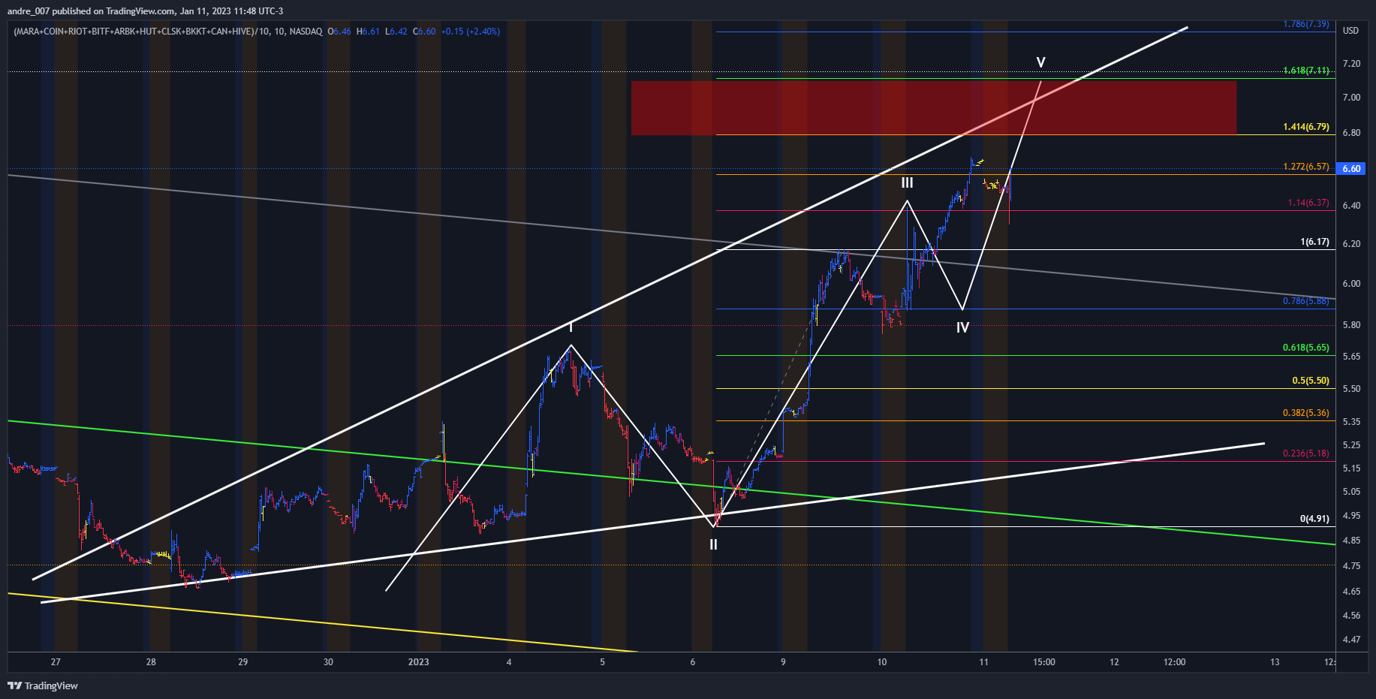Click the 13 date on the time axis
Viewport: 1376px width, 699px height.
tap(1275, 662)
